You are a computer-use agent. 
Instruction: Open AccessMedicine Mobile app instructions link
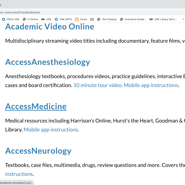[x=51, y=130]
